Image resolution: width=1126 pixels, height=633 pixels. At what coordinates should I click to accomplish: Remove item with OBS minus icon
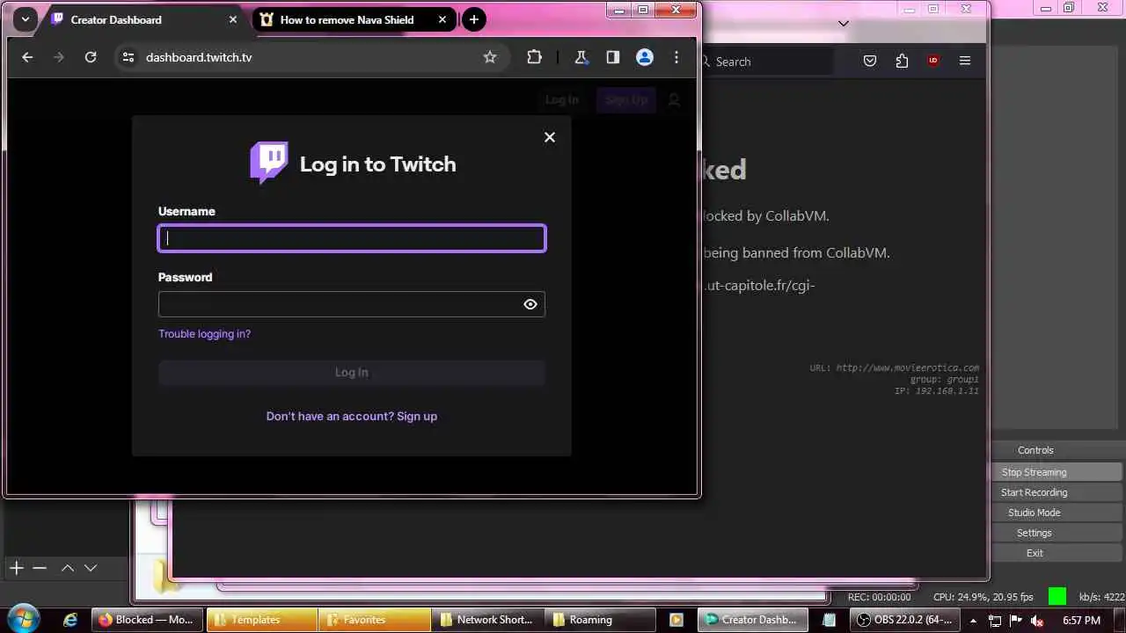tap(40, 568)
